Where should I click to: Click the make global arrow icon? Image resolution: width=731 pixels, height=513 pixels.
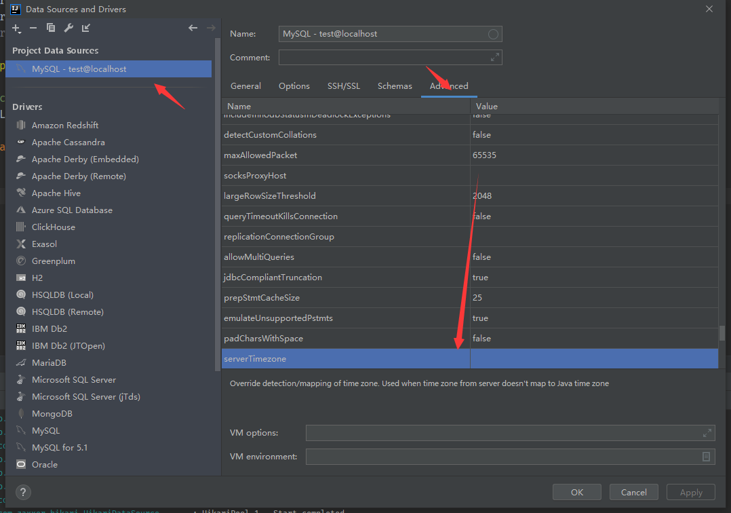pyautogui.click(x=85, y=28)
